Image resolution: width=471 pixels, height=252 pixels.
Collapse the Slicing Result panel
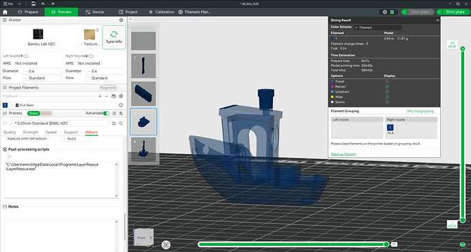click(438, 20)
